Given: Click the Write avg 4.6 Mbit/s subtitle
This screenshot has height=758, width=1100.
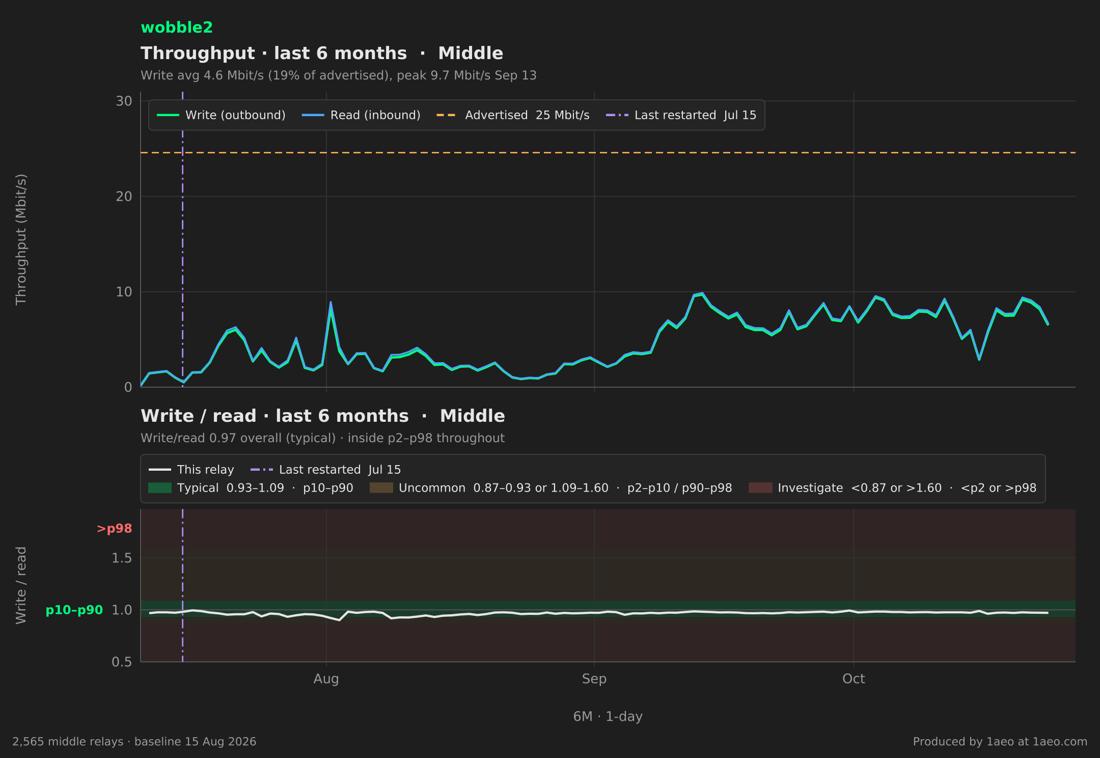Looking at the screenshot, I should click(x=339, y=75).
